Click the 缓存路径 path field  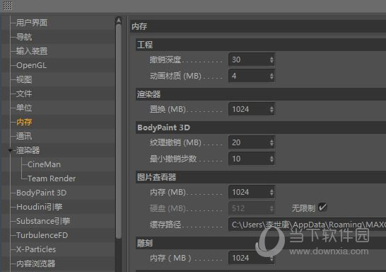[308, 225]
